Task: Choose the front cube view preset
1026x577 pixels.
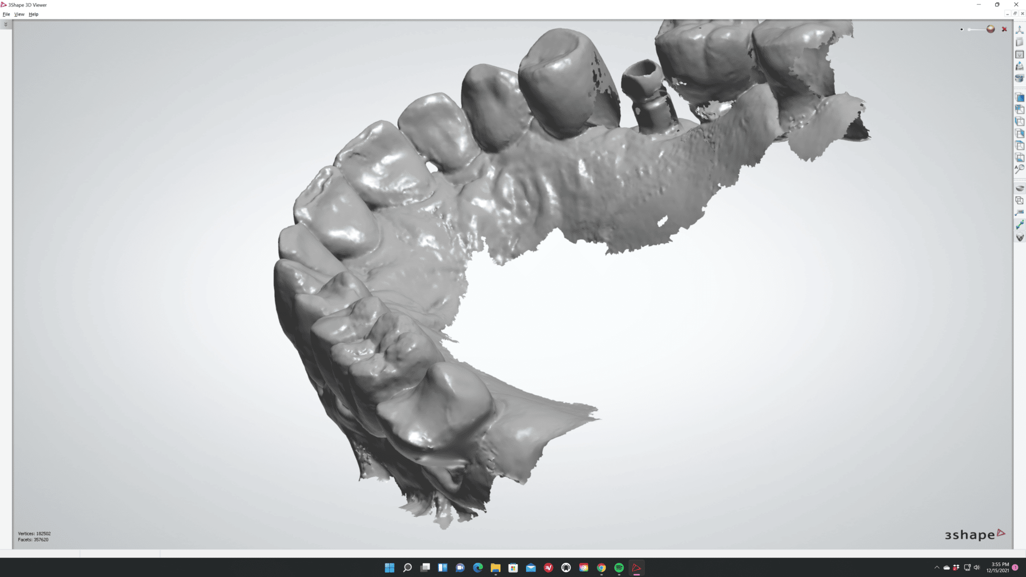Action: [1020, 98]
